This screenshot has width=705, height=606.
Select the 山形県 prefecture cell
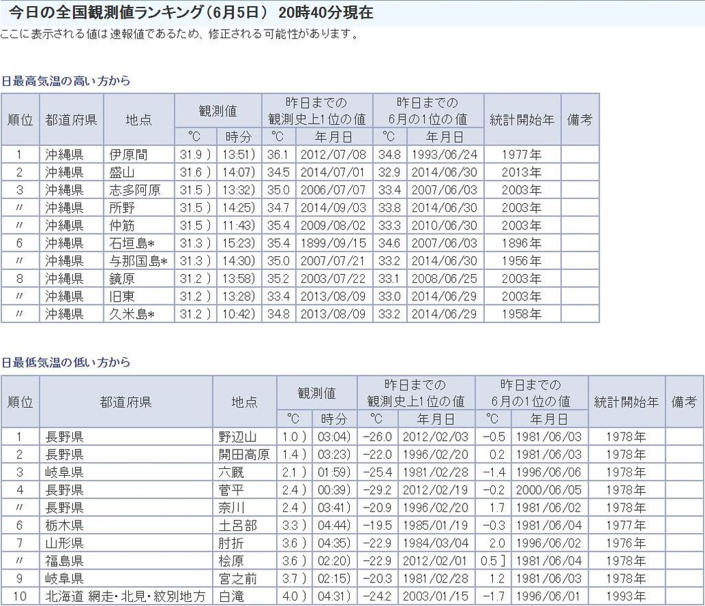[65, 543]
